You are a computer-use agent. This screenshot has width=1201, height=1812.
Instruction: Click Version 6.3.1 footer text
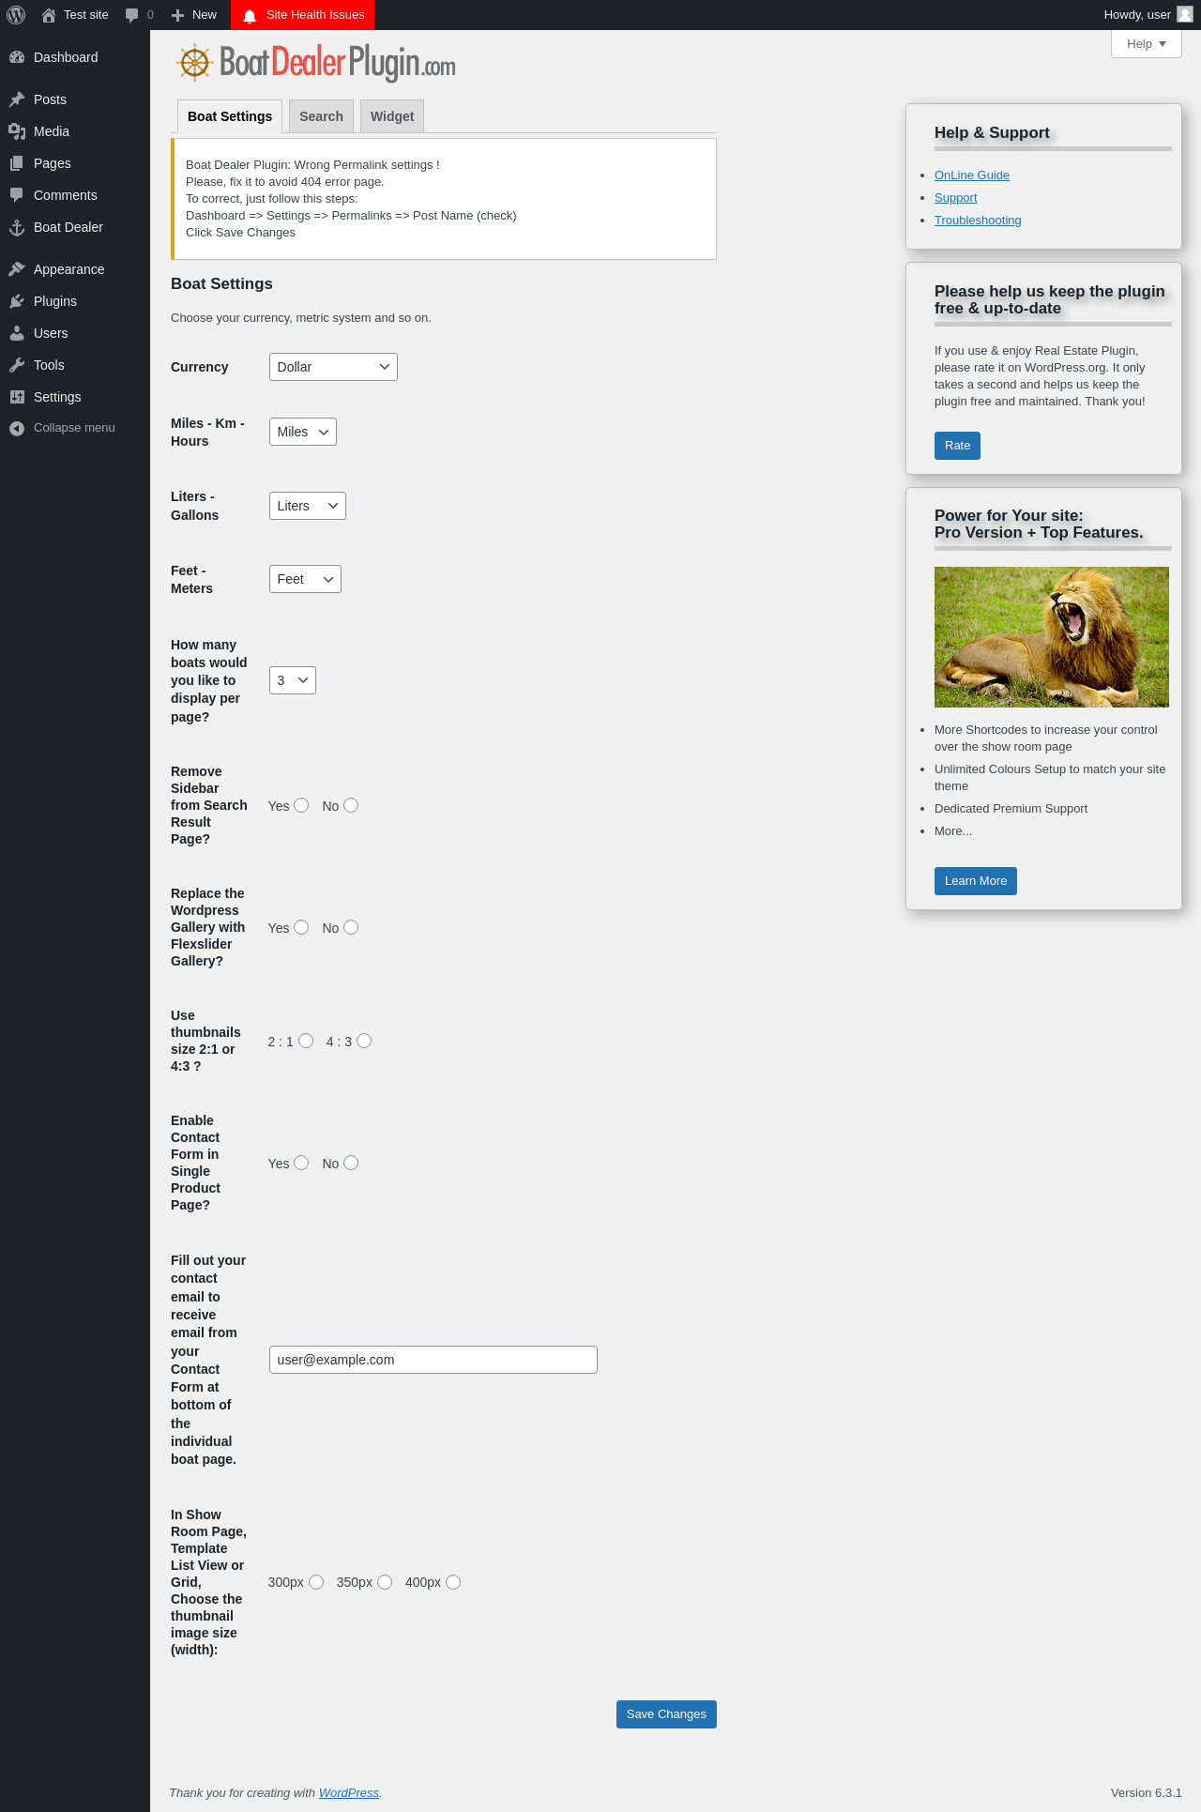pos(1147,1793)
